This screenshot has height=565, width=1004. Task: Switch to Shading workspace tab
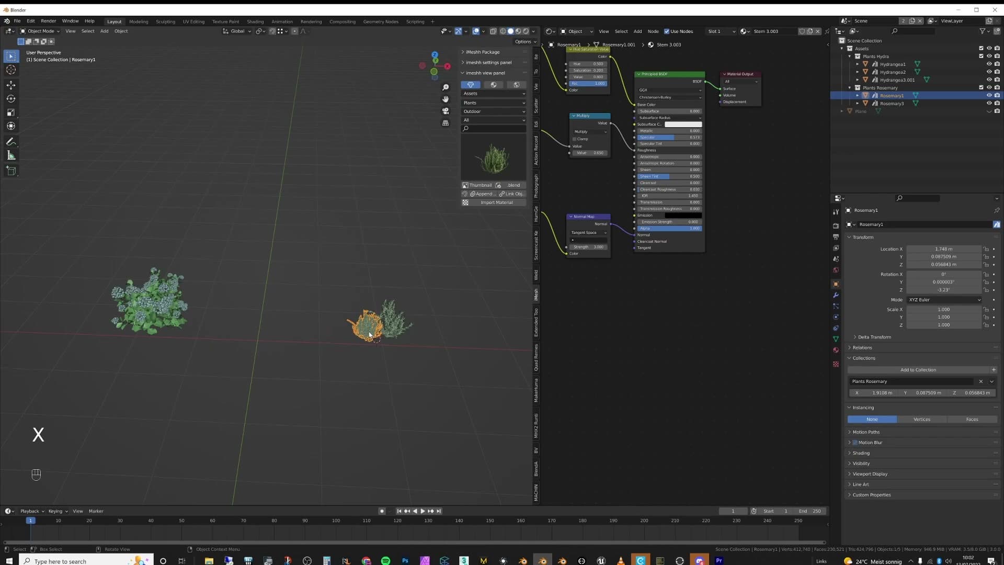[x=255, y=21]
